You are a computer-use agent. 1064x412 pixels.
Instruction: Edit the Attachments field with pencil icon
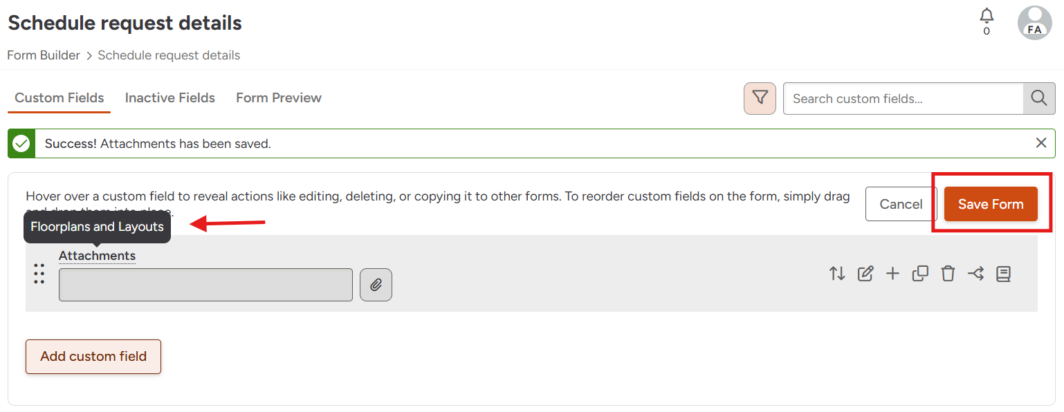pos(865,274)
